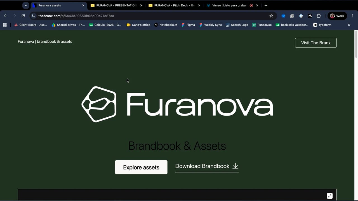358x201 pixels.
Task: Open the Weekly Sync bookmark
Action: point(211,25)
